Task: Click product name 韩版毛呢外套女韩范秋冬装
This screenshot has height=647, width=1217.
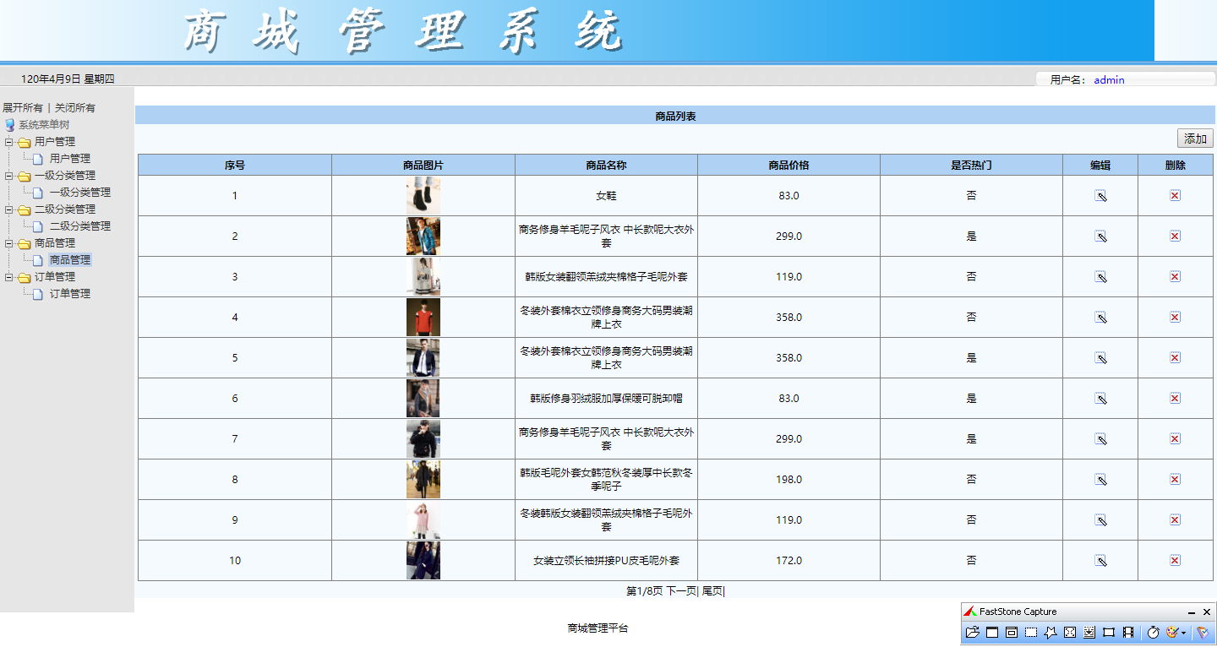Action: click(x=606, y=480)
